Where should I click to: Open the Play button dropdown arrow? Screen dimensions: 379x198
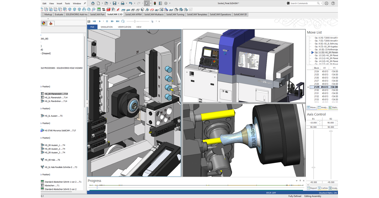pos(103,21)
